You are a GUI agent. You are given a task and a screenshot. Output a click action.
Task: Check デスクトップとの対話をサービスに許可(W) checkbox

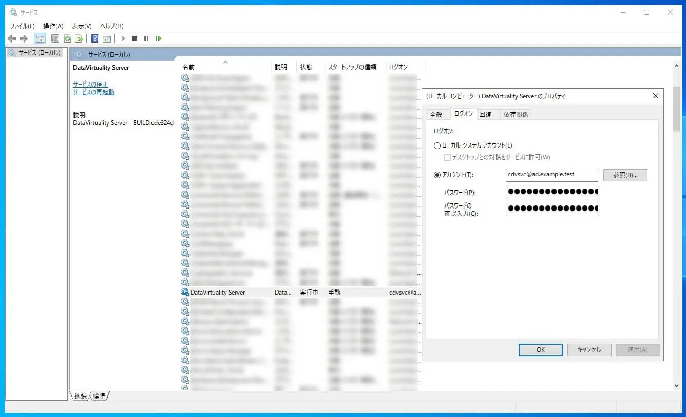447,157
